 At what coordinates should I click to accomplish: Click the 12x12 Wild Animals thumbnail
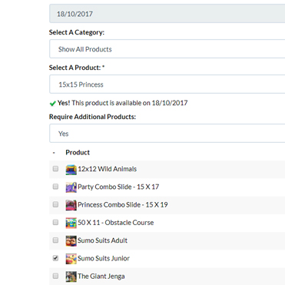71,170
